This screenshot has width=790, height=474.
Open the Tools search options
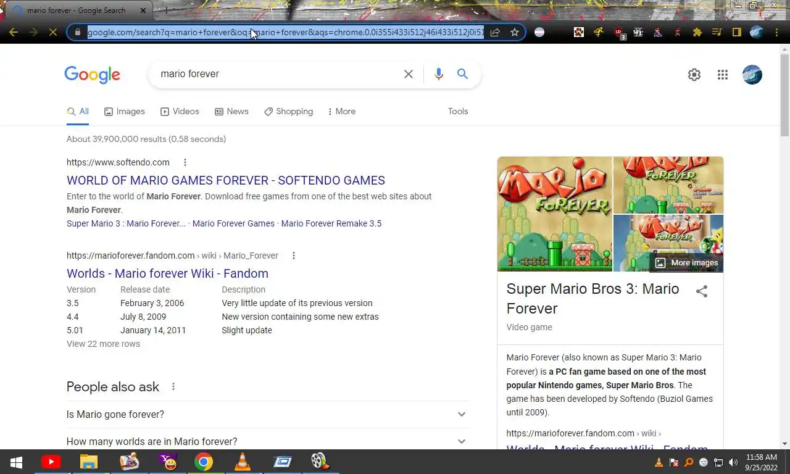pos(458,112)
